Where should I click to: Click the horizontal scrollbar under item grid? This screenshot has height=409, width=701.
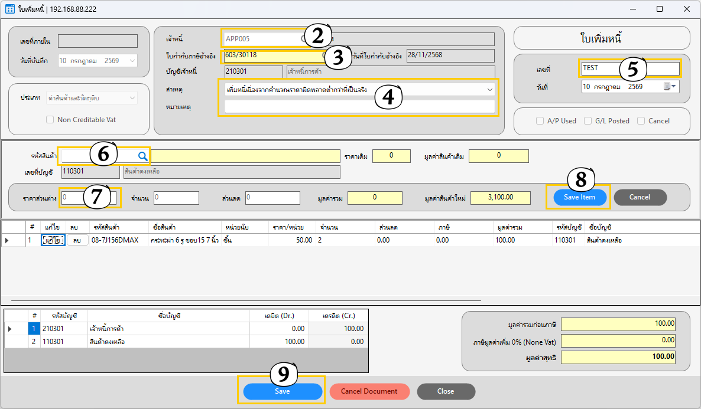(246, 300)
